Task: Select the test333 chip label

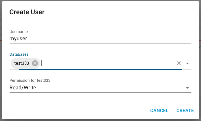Action: click(22, 63)
